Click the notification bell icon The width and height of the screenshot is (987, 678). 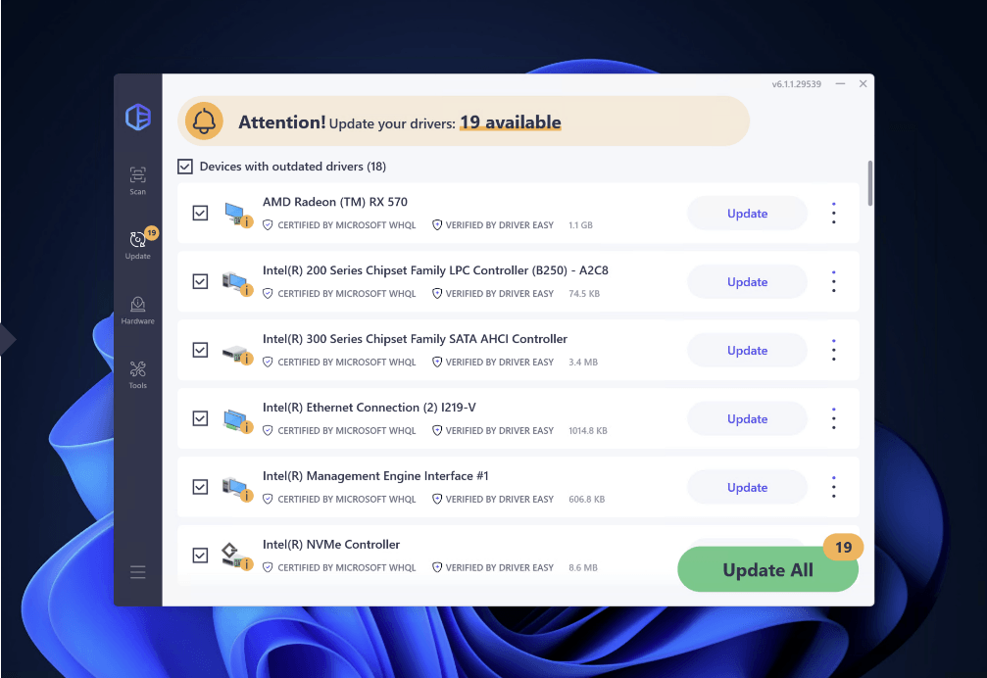[204, 121]
